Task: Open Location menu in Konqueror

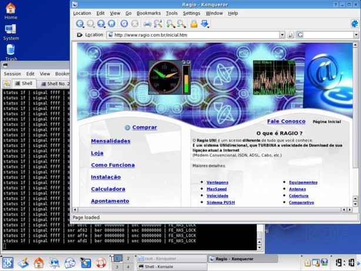Action: pos(82,13)
